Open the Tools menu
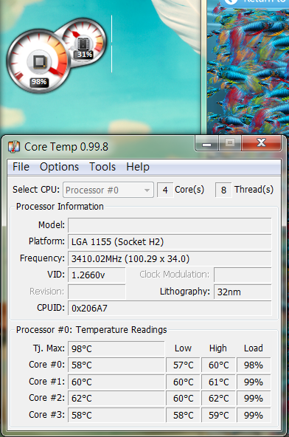This screenshot has width=289, height=437. 102,167
